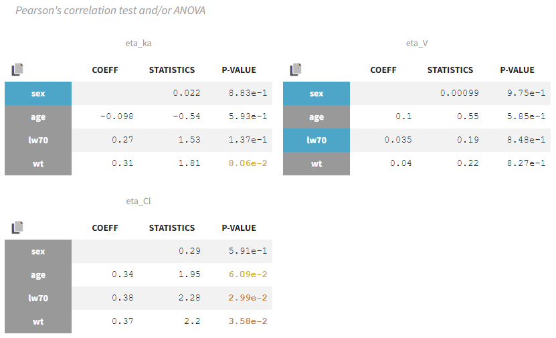556x338 pixels.
Task: Click the wt covariate in eta_V table
Action: [316, 163]
